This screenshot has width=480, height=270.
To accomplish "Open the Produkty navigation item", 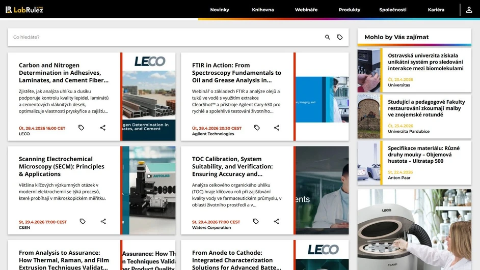I will pos(349,10).
